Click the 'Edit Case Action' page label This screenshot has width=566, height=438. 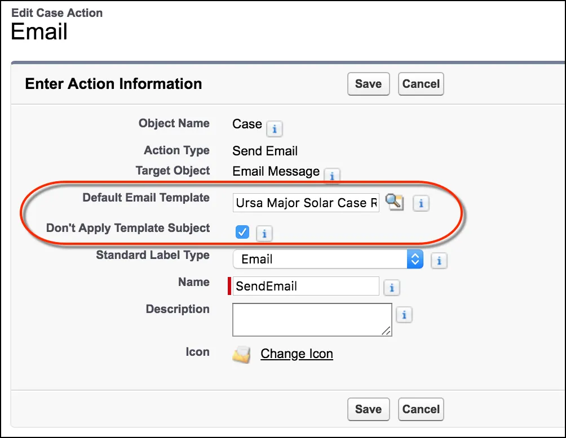57,13
